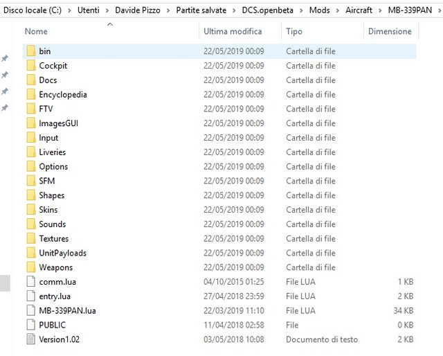443x356 pixels.
Task: Click the Weapons folder icon
Action: (x=31, y=267)
